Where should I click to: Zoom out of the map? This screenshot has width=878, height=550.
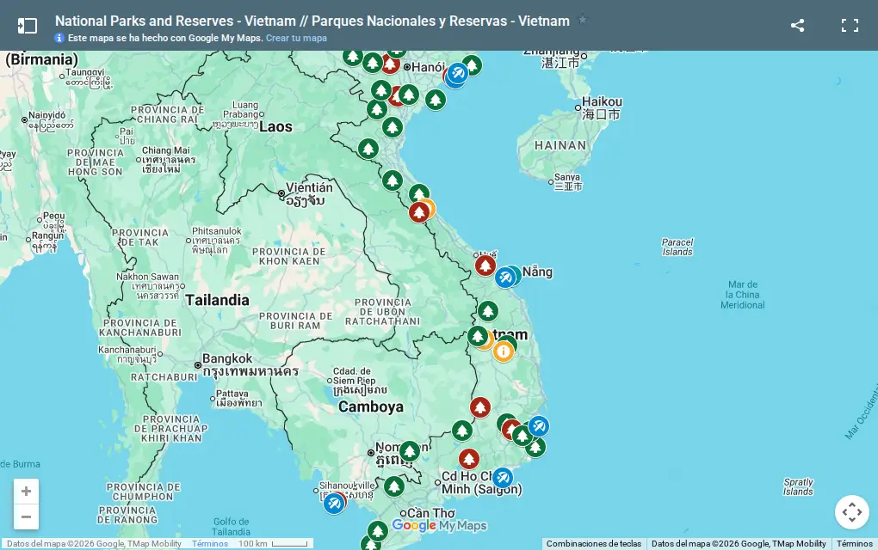click(27, 516)
